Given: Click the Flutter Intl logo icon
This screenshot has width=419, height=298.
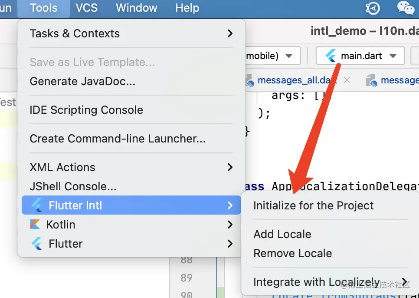Looking at the screenshot, I should tap(36, 205).
